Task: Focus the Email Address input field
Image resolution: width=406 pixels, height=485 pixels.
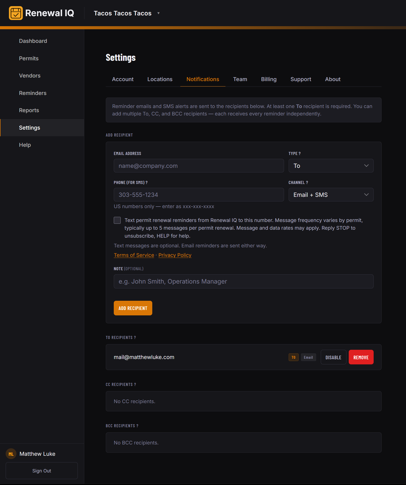Action: (199, 166)
